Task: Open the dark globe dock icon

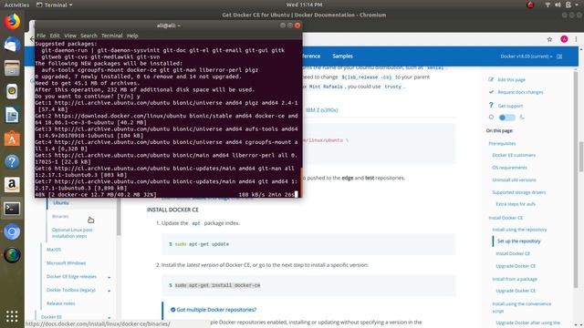Action: tap(12, 255)
